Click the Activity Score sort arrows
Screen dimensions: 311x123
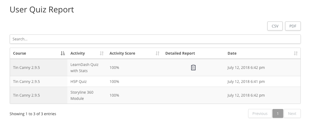click(158, 53)
